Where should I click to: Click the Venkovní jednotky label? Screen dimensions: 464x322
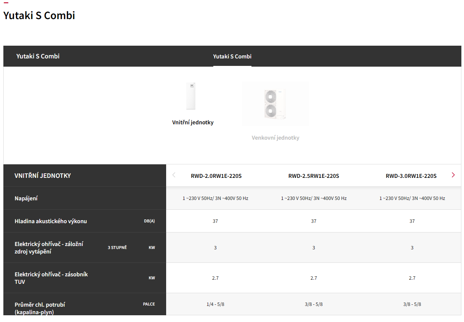[x=275, y=138]
